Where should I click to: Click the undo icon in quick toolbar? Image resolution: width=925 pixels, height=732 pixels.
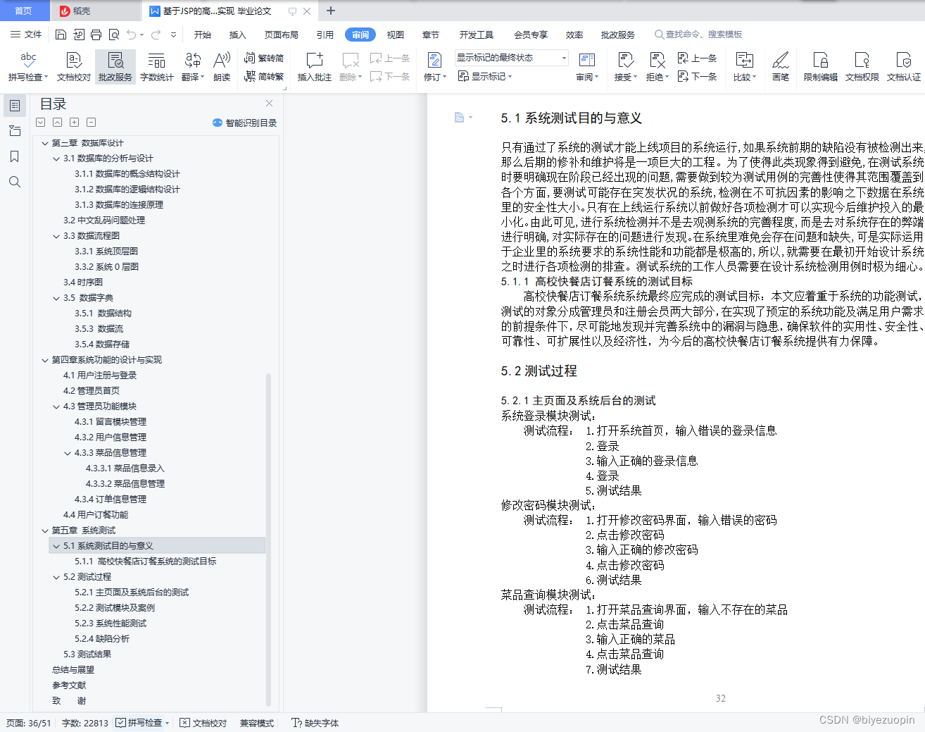coord(132,35)
